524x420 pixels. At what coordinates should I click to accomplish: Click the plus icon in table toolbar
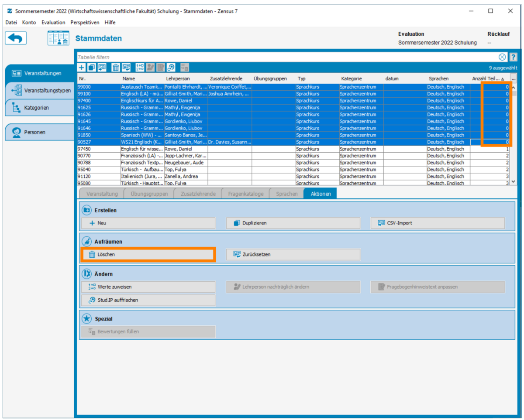coord(81,67)
